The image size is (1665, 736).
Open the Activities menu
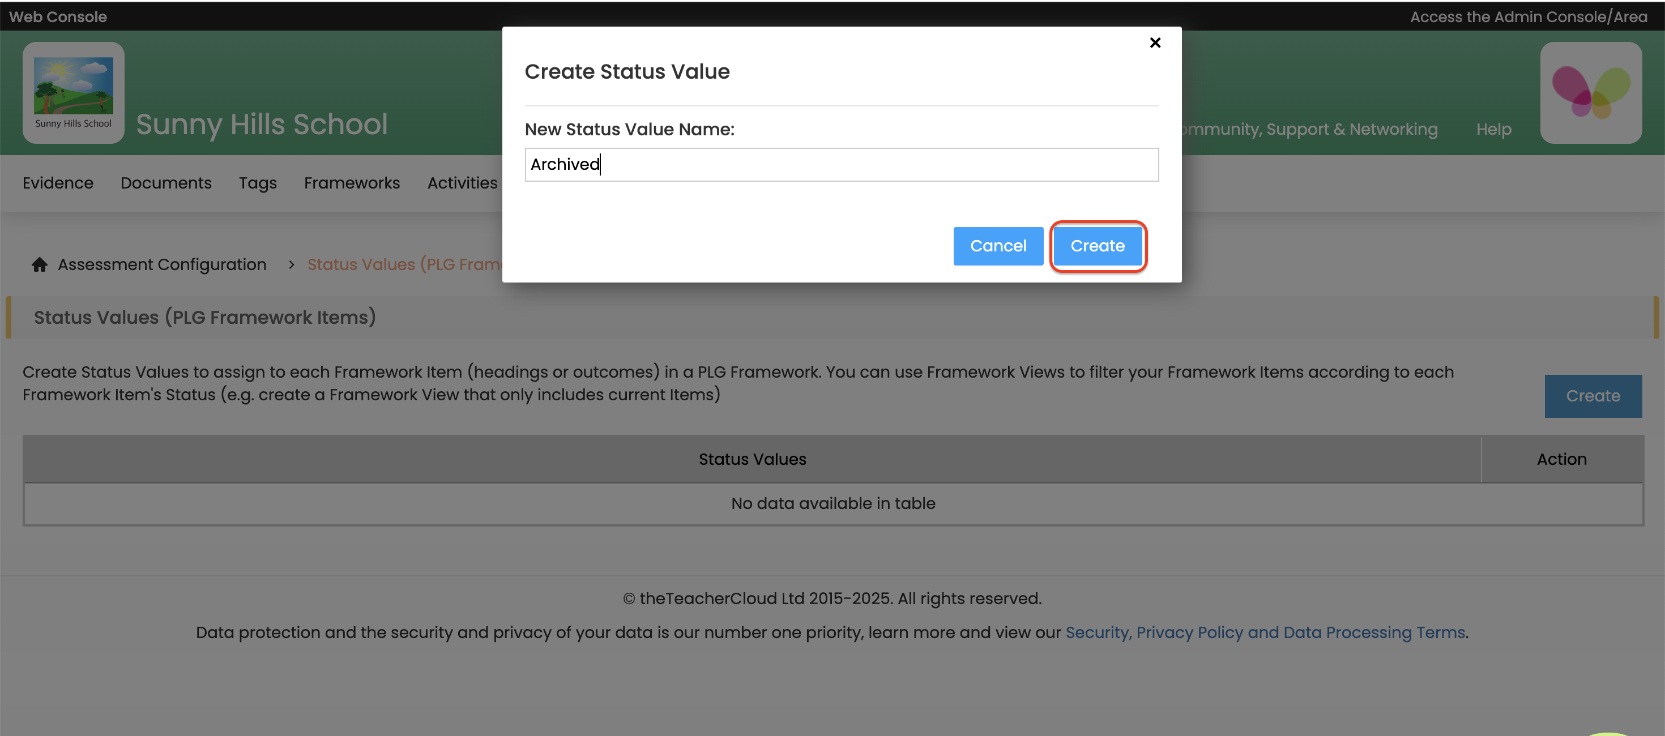(462, 183)
